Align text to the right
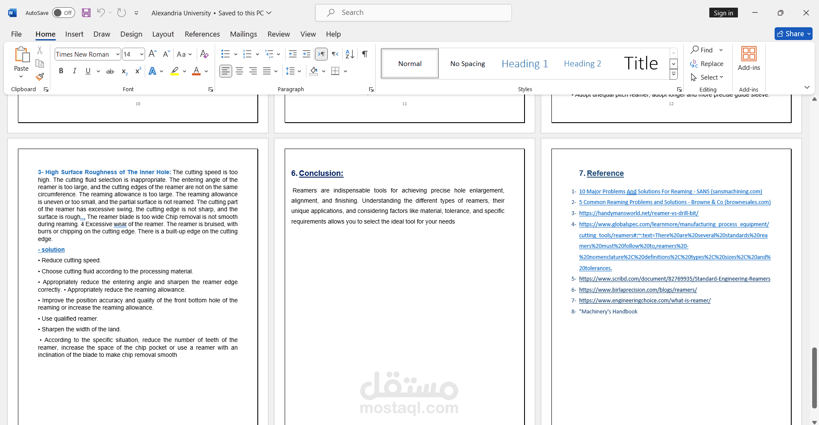This screenshot has width=819, height=425. (x=253, y=71)
